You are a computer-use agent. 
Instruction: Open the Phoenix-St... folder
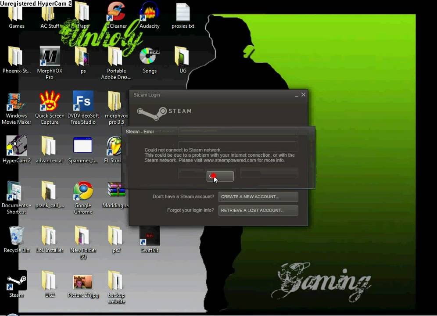(x=16, y=60)
